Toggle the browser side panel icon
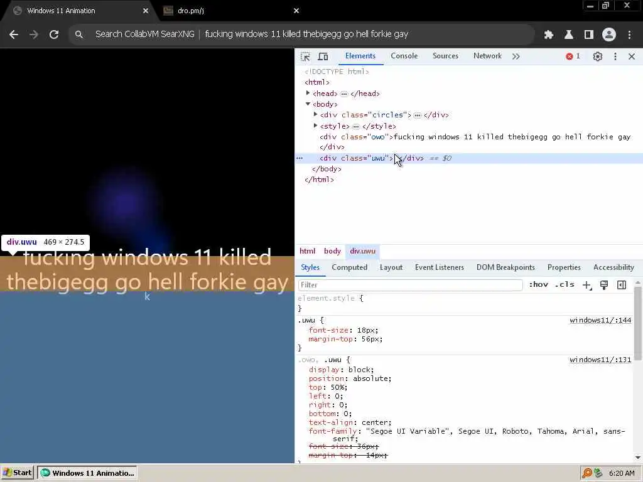 coord(589,35)
